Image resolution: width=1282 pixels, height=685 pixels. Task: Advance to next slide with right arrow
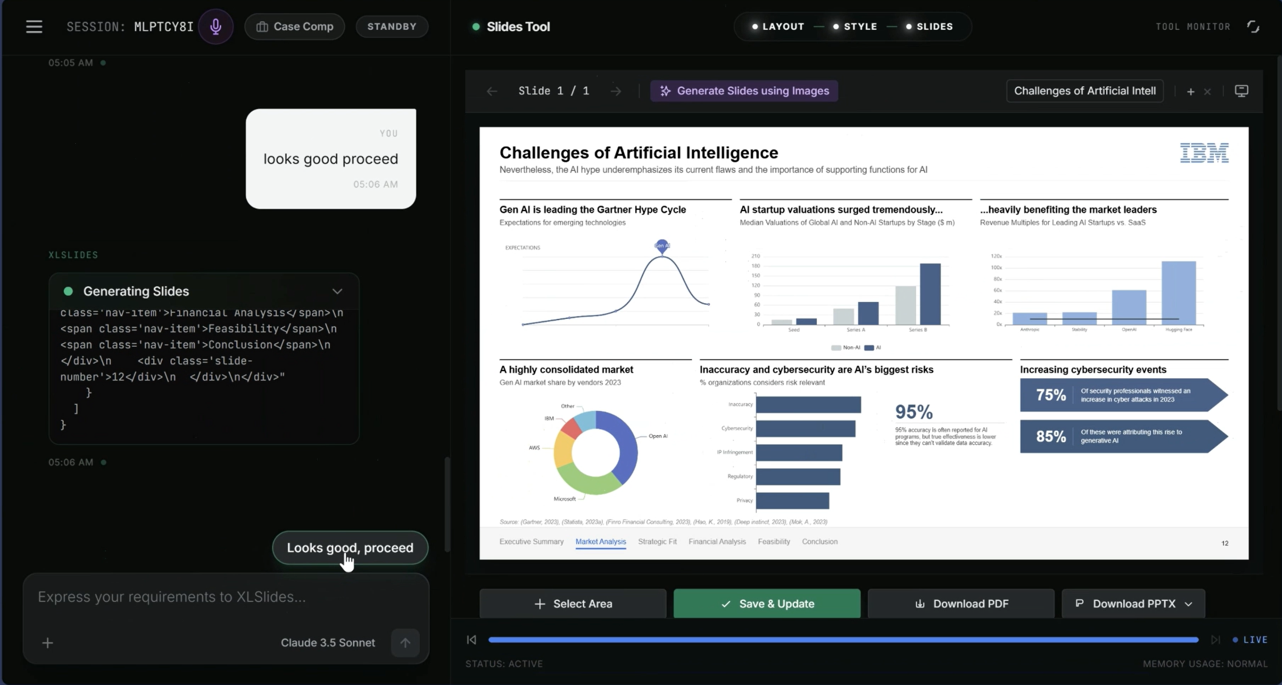[x=615, y=91]
